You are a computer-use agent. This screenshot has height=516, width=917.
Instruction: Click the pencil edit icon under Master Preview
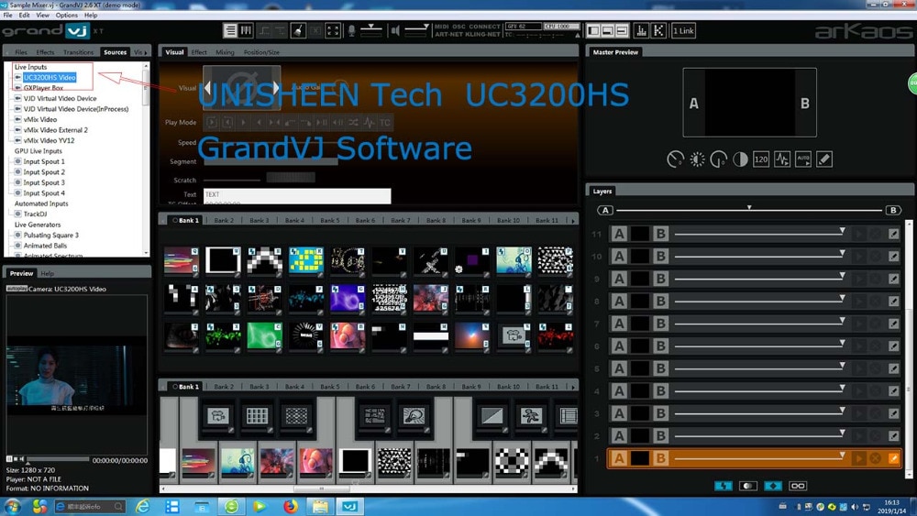coord(824,159)
